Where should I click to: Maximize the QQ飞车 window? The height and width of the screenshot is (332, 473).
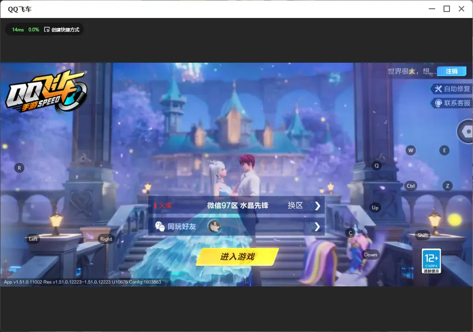(447, 9)
